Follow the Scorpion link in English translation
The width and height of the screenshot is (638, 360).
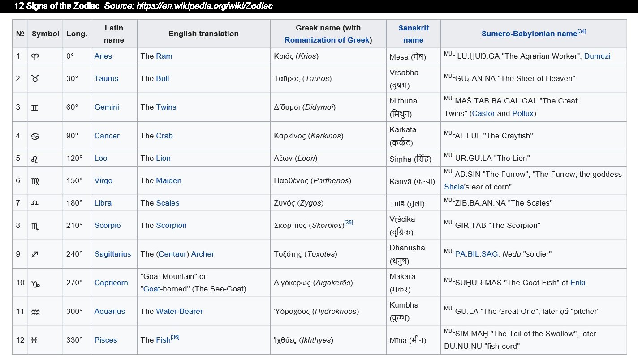(171, 225)
